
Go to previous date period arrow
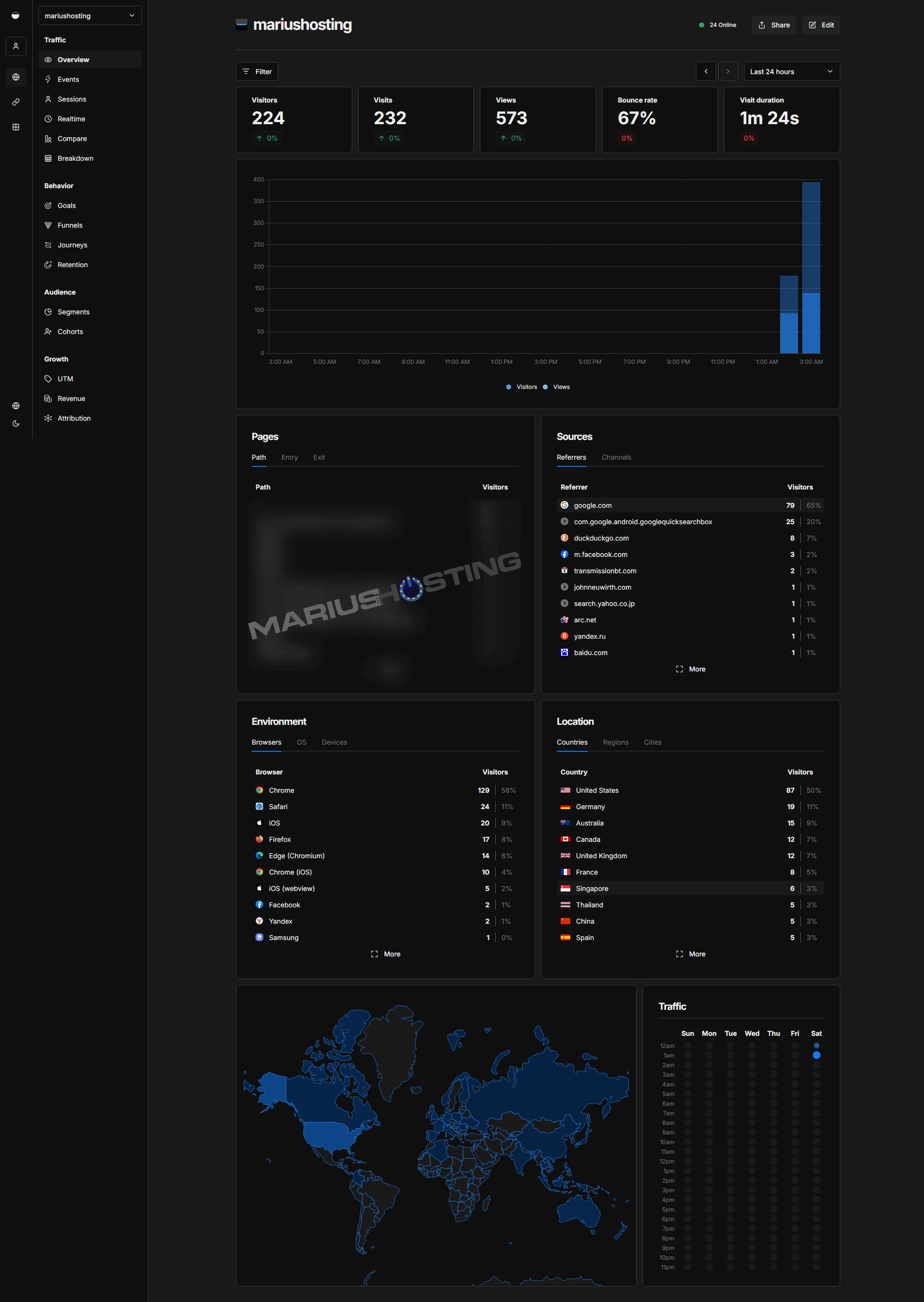point(706,72)
